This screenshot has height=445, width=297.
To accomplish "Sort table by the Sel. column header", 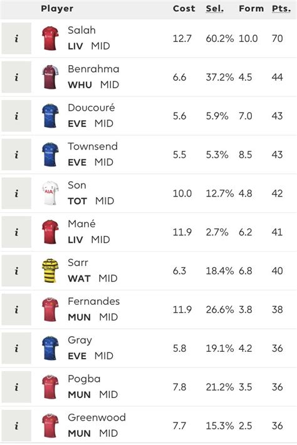I will click(214, 9).
